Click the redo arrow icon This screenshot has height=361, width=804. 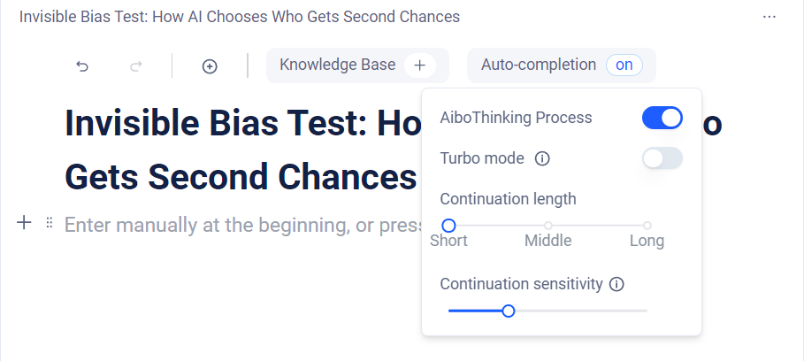click(135, 65)
